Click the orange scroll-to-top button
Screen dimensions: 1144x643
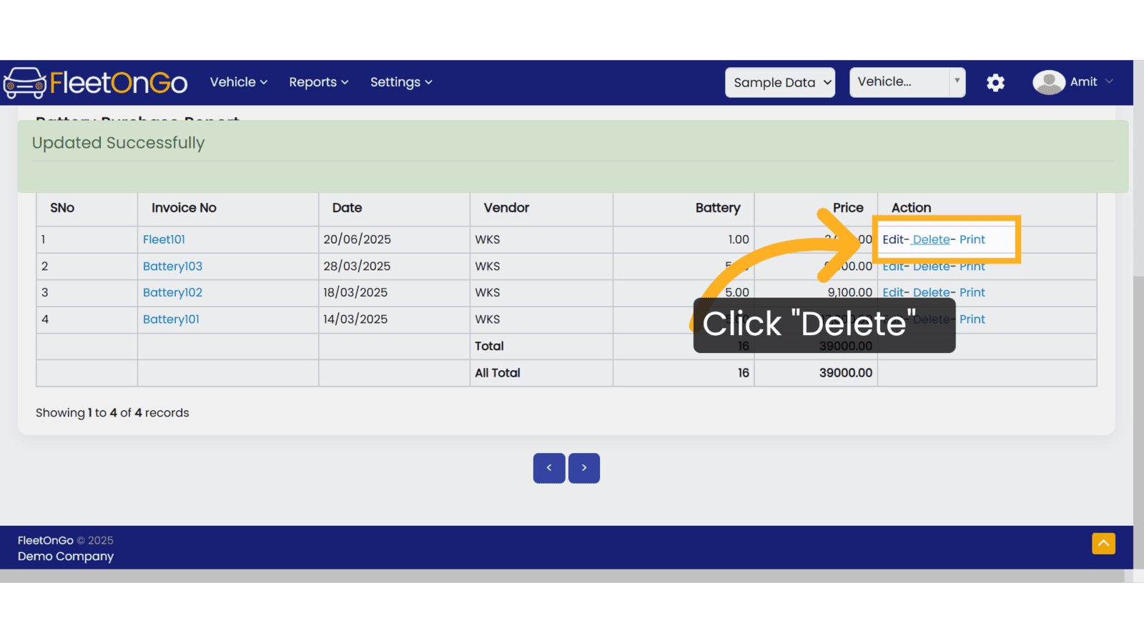pos(1103,544)
